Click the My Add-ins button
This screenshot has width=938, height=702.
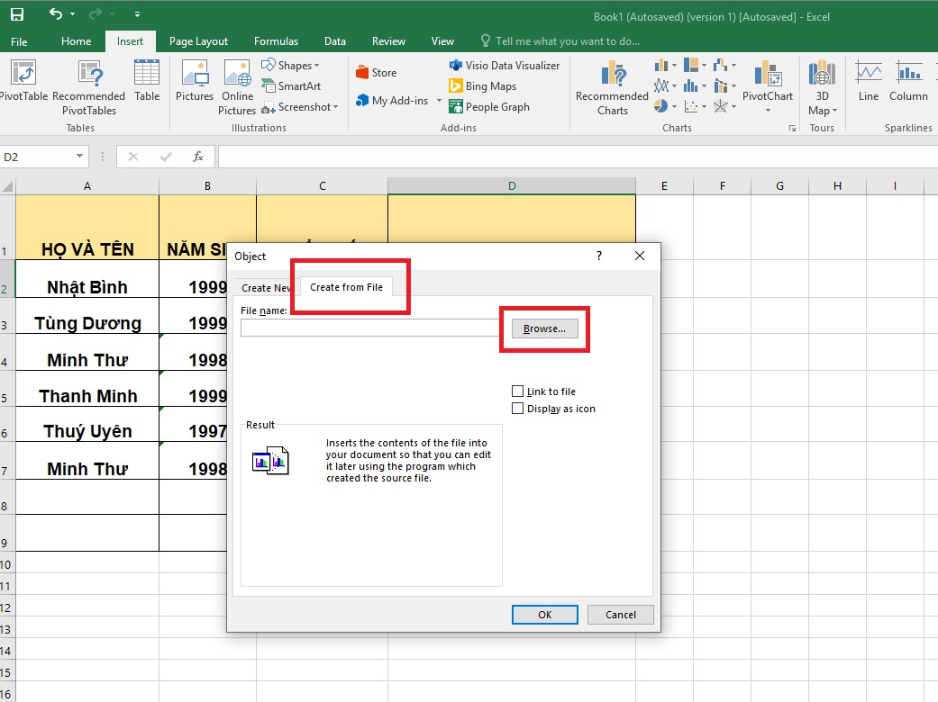(x=393, y=101)
